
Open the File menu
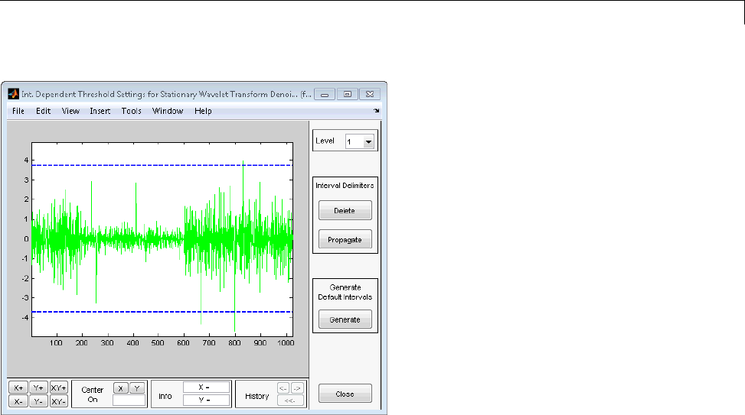[x=18, y=112]
